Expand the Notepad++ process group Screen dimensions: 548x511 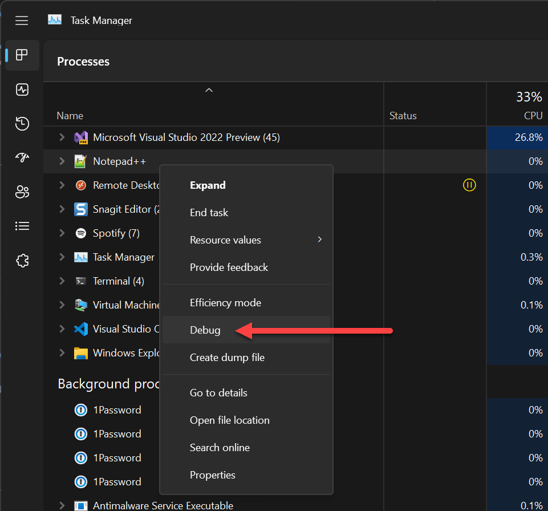(x=62, y=161)
